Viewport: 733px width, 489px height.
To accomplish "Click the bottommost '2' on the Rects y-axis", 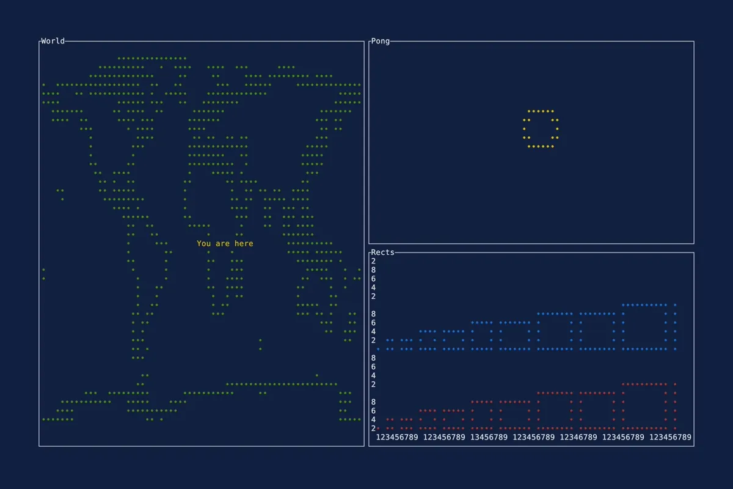I will [x=373, y=428].
